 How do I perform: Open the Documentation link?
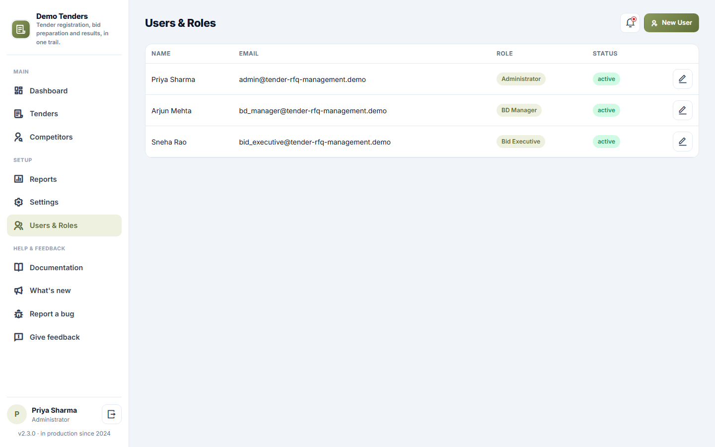[64, 267]
